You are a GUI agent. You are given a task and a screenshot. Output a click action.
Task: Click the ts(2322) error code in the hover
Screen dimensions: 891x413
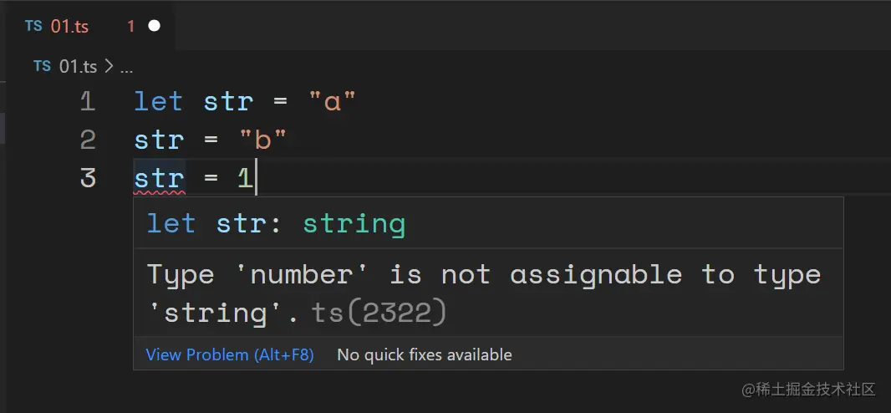point(379,314)
